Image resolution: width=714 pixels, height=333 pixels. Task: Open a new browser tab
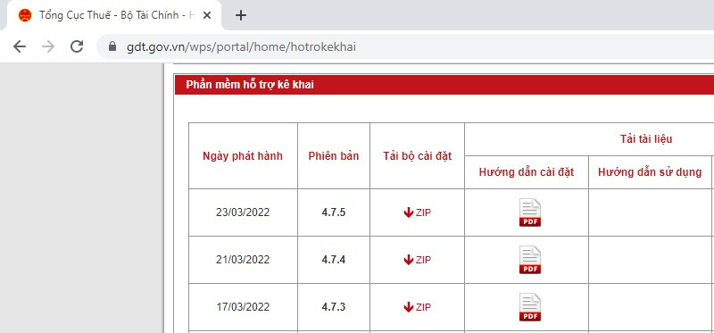(x=241, y=15)
